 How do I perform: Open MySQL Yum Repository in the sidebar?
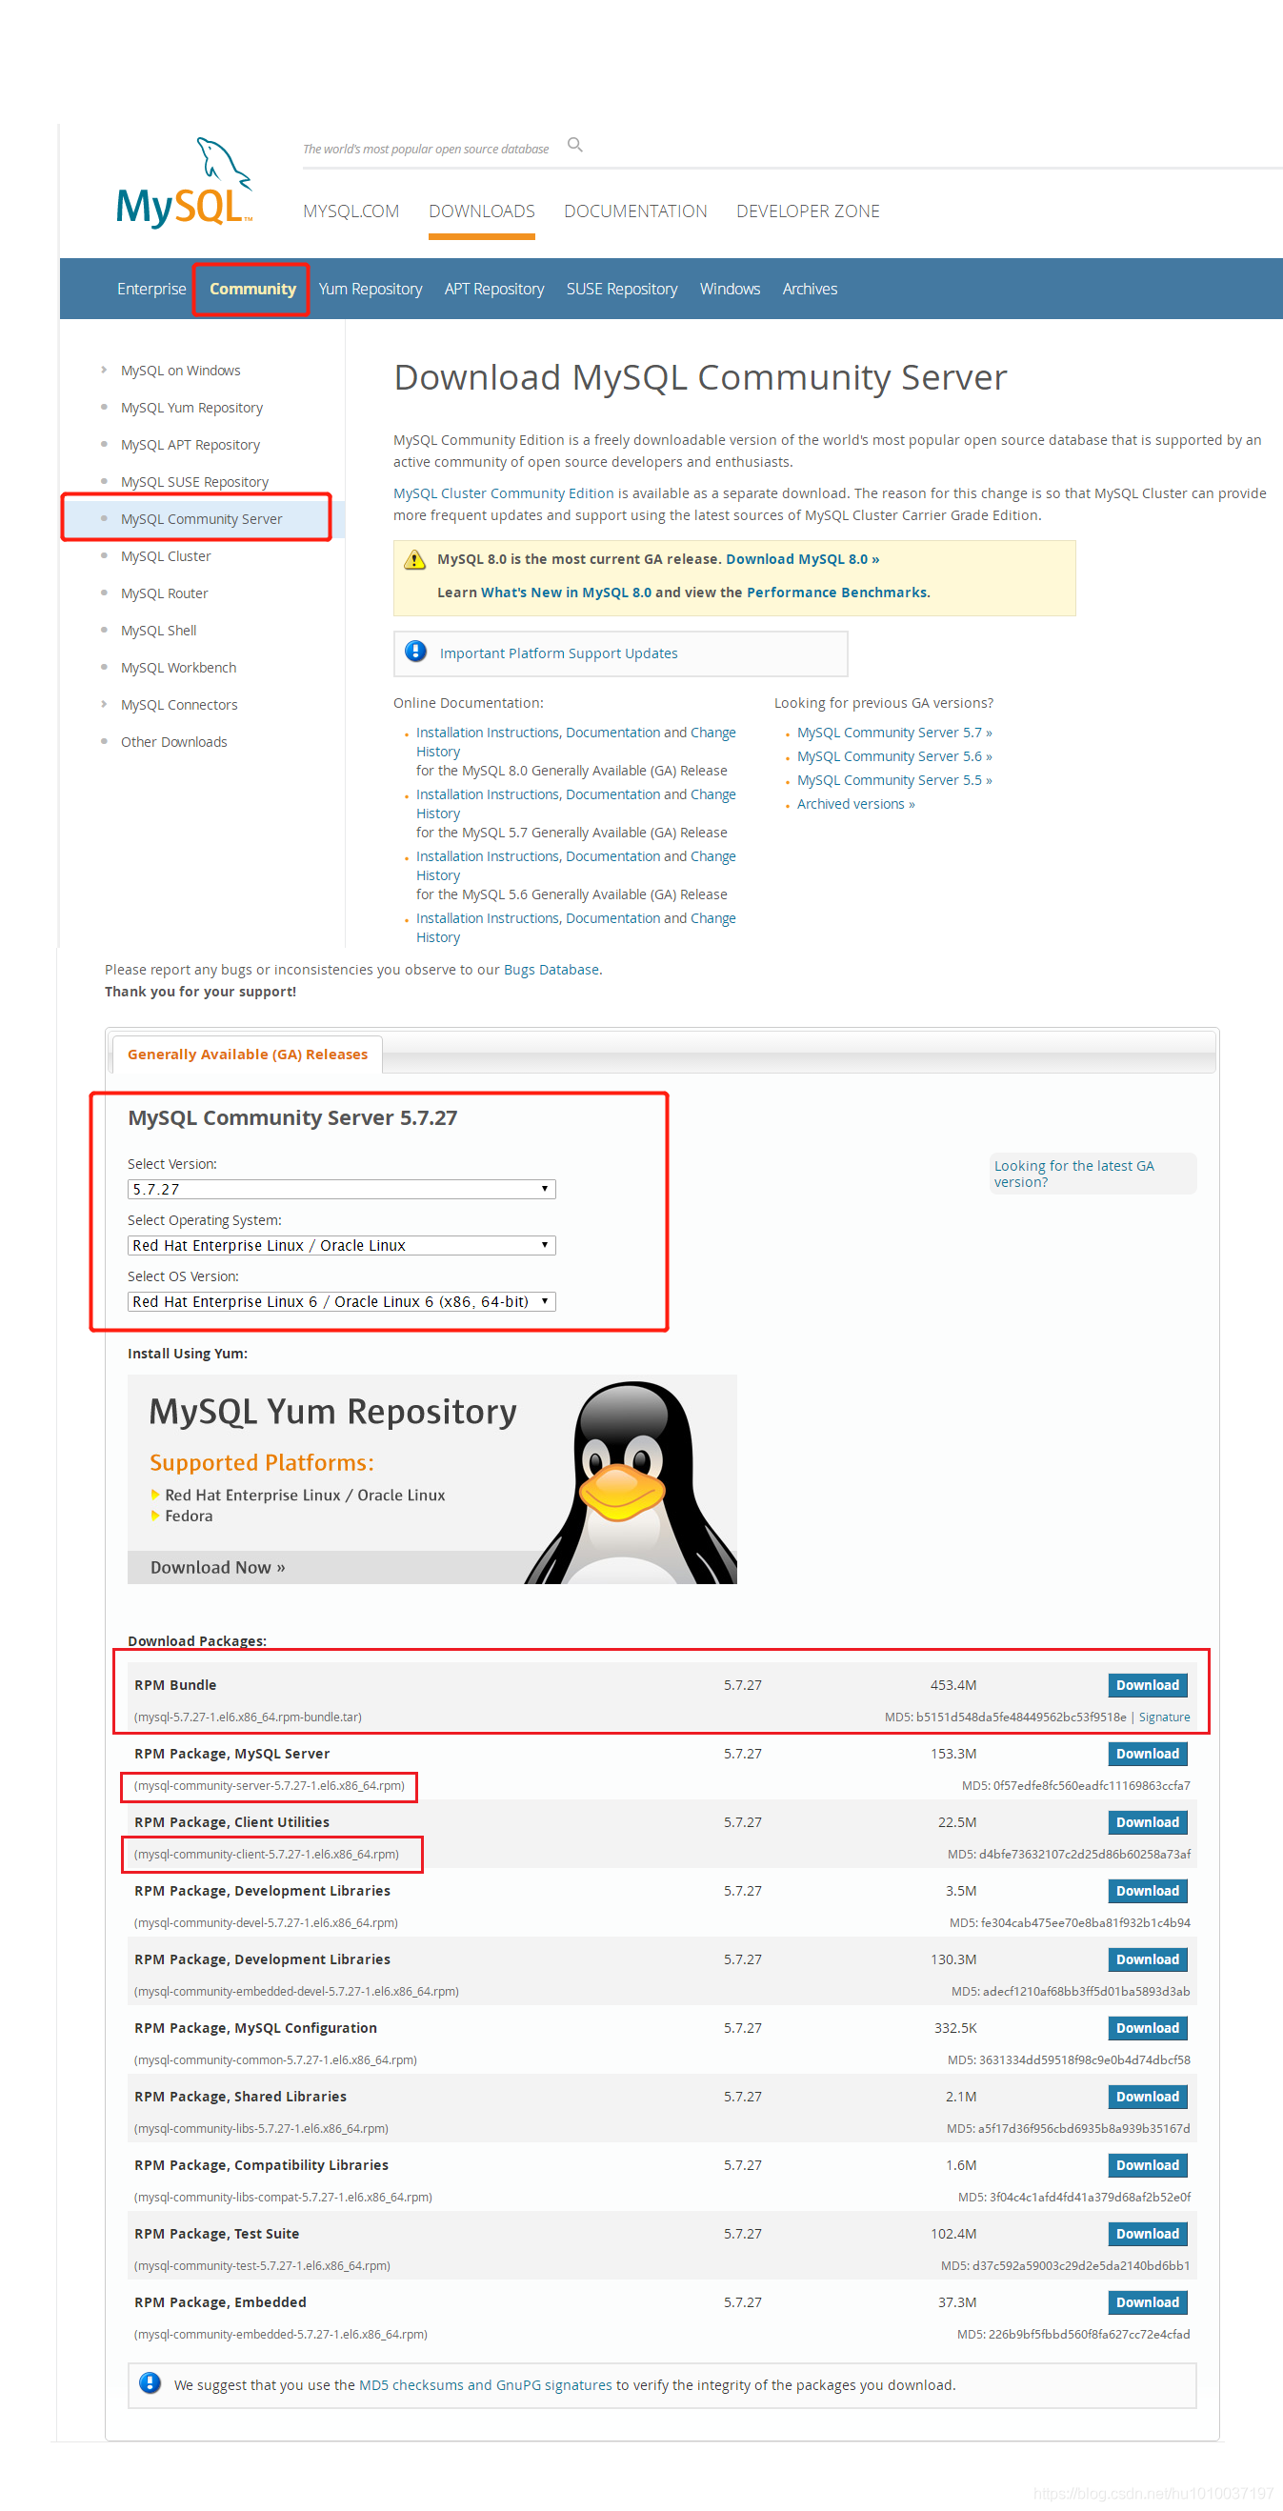point(192,408)
